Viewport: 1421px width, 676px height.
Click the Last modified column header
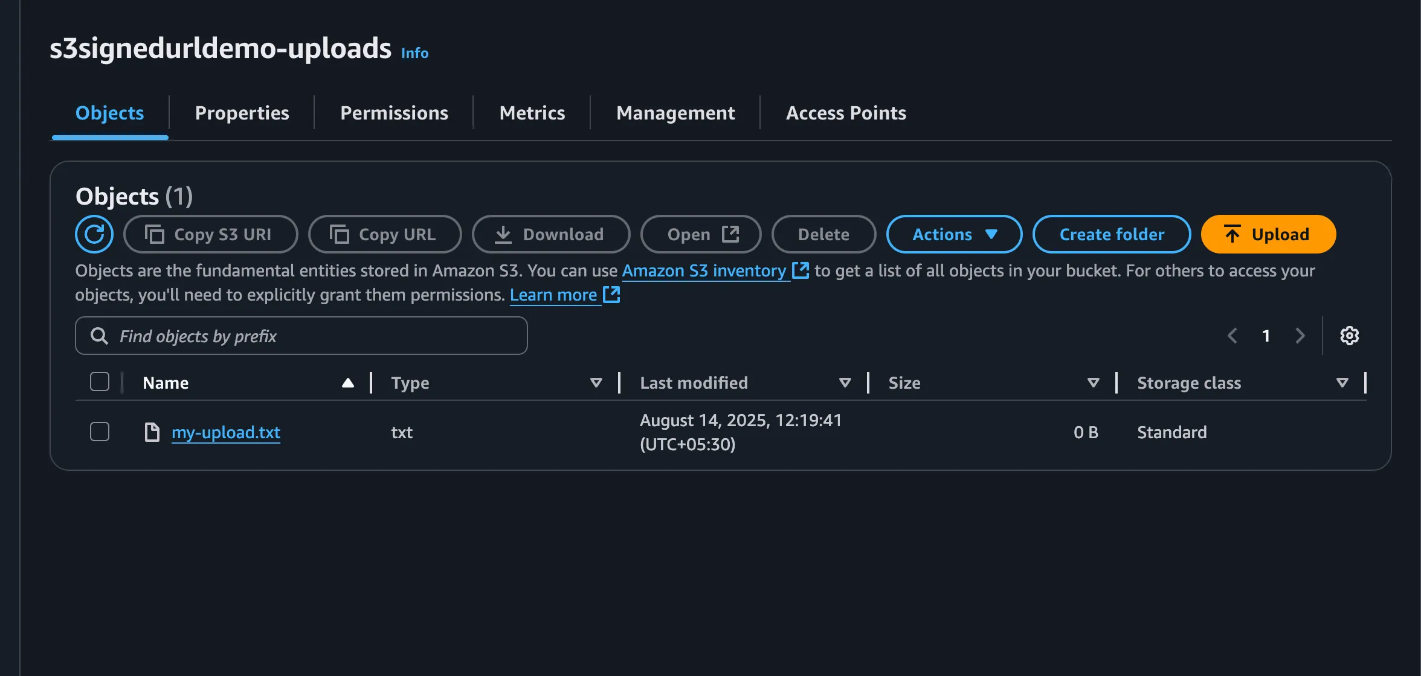[694, 383]
